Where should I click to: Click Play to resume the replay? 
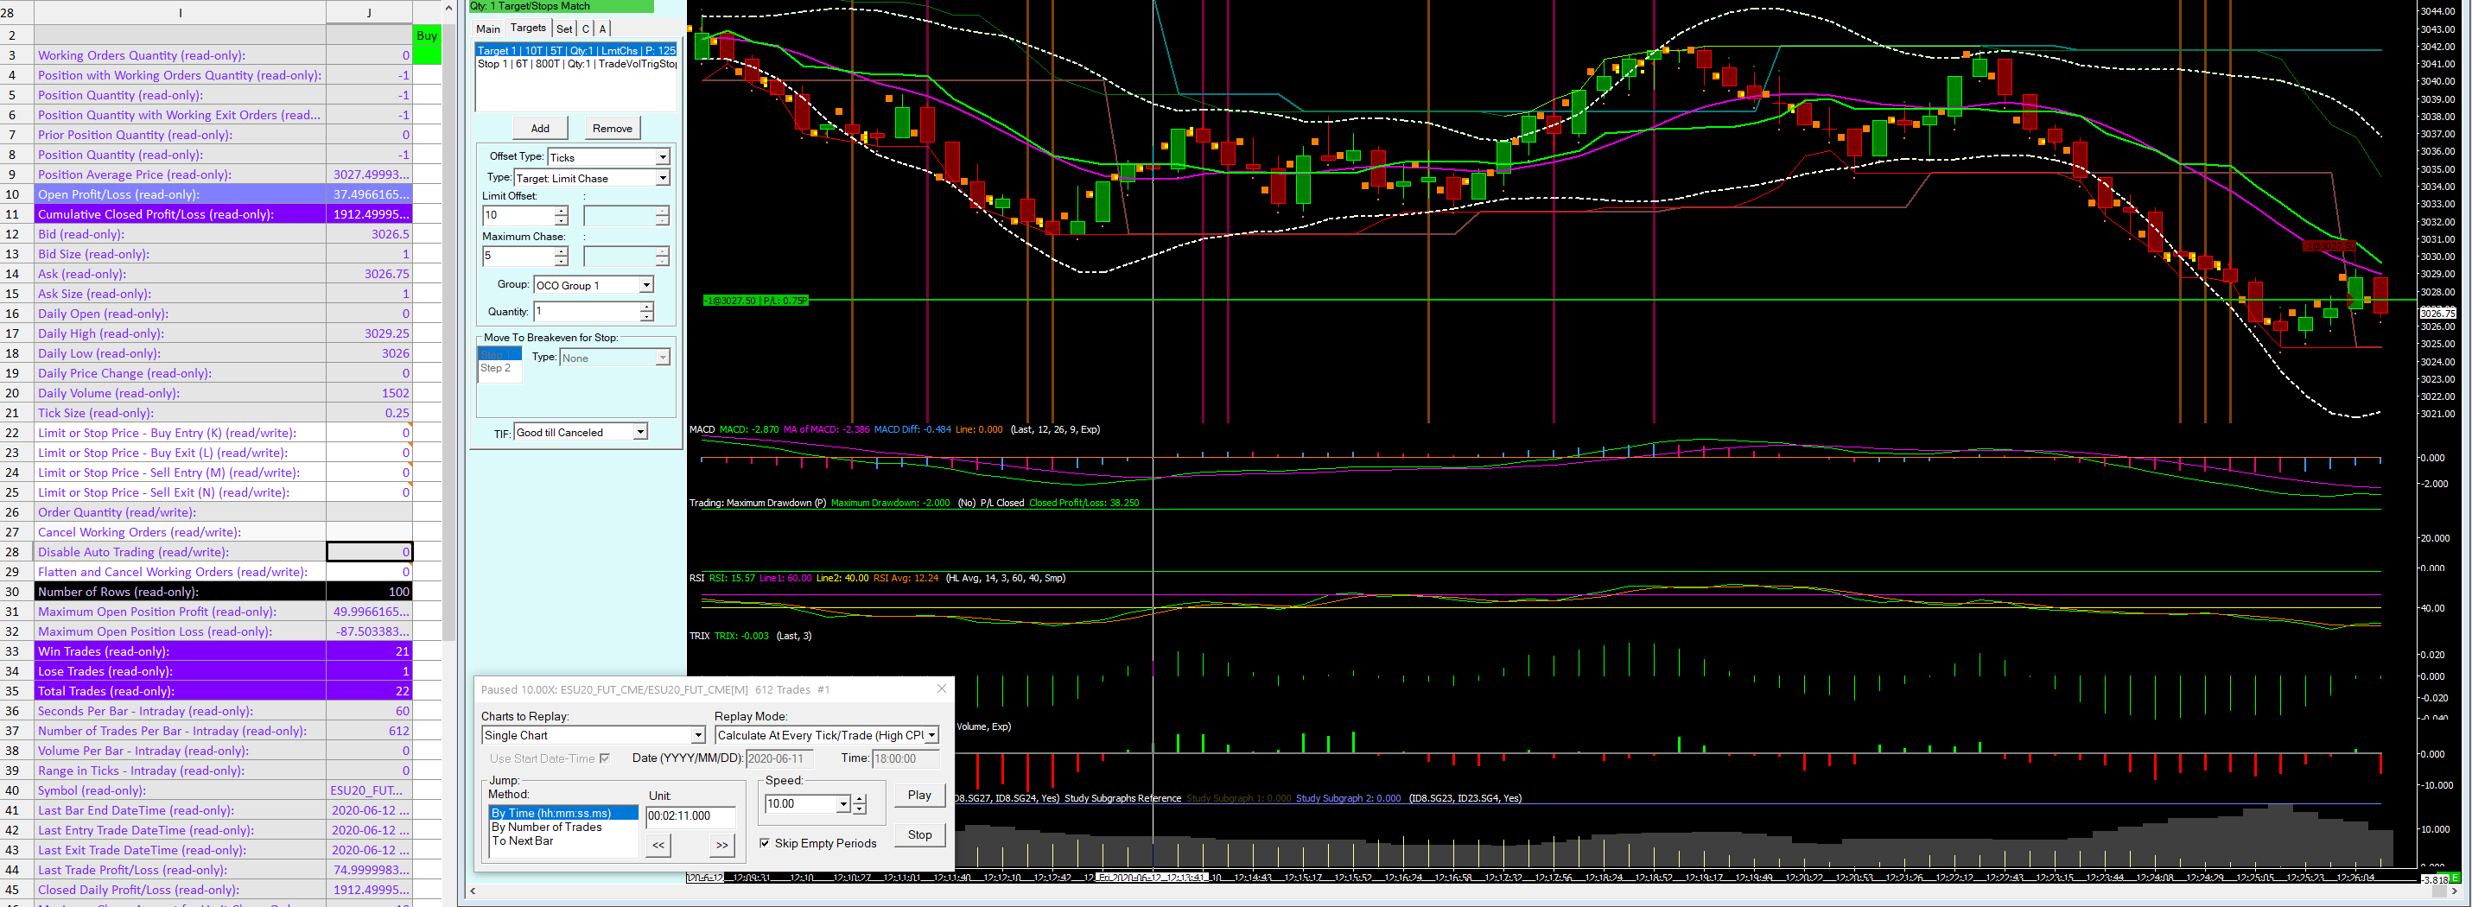coord(919,795)
